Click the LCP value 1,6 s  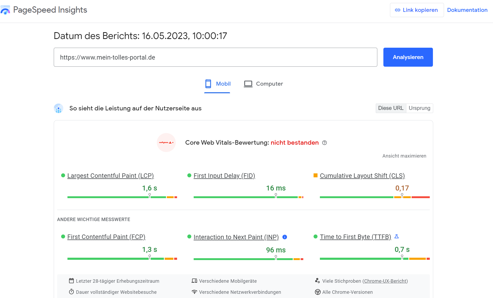point(150,188)
